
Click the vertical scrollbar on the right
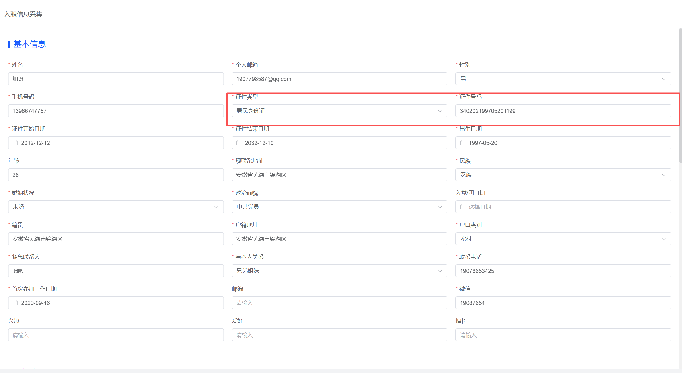tap(680, 96)
